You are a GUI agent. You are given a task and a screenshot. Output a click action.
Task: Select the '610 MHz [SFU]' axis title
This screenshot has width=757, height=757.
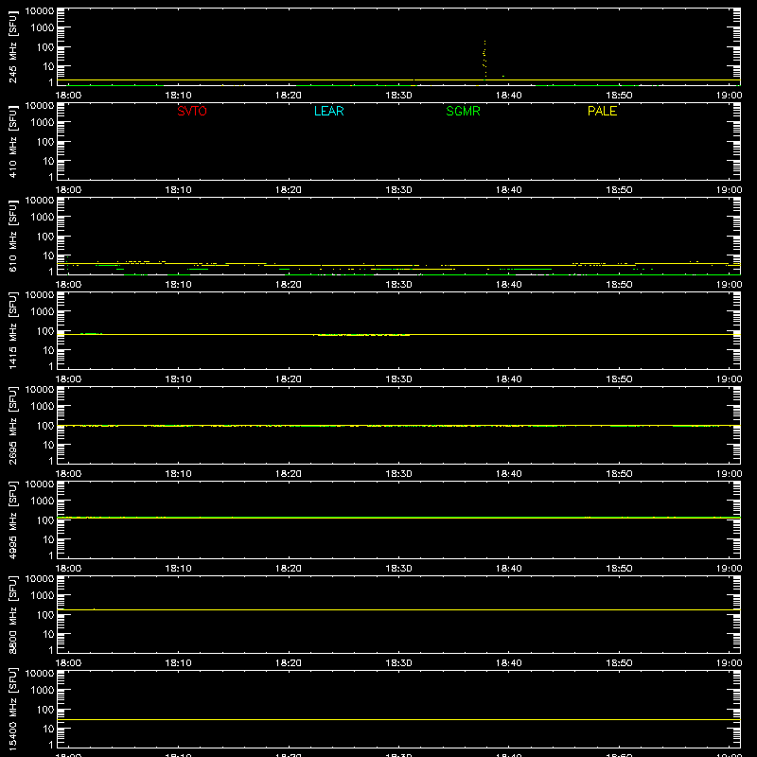coord(12,237)
